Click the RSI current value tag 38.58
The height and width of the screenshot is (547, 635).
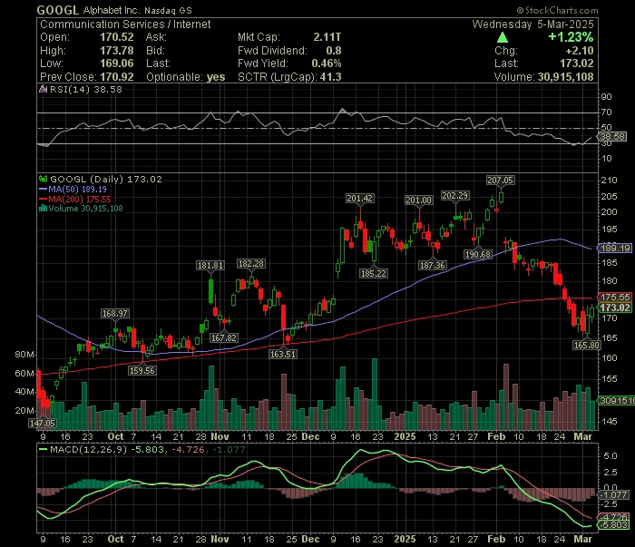click(x=612, y=137)
